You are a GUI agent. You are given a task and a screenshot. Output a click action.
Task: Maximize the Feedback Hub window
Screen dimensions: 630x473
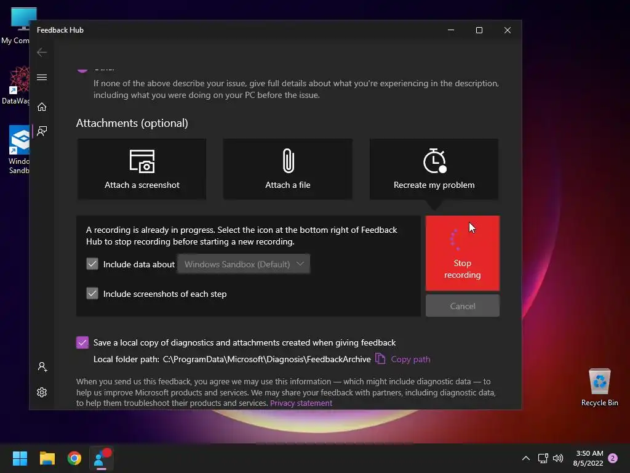point(479,30)
